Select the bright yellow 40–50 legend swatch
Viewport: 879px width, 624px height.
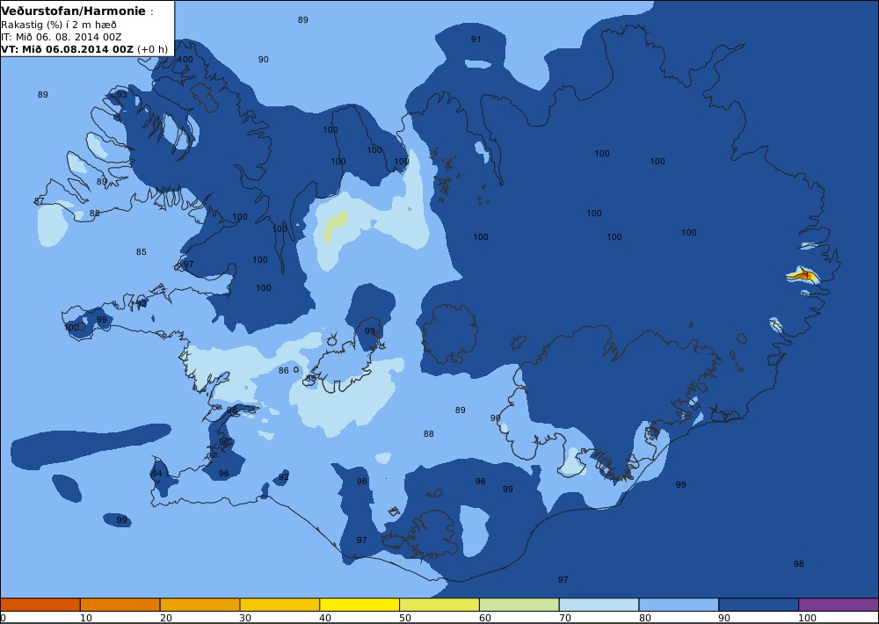pyautogui.click(x=360, y=605)
